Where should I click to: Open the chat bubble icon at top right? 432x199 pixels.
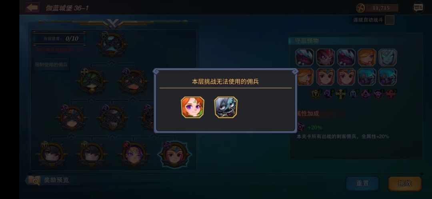(x=418, y=8)
